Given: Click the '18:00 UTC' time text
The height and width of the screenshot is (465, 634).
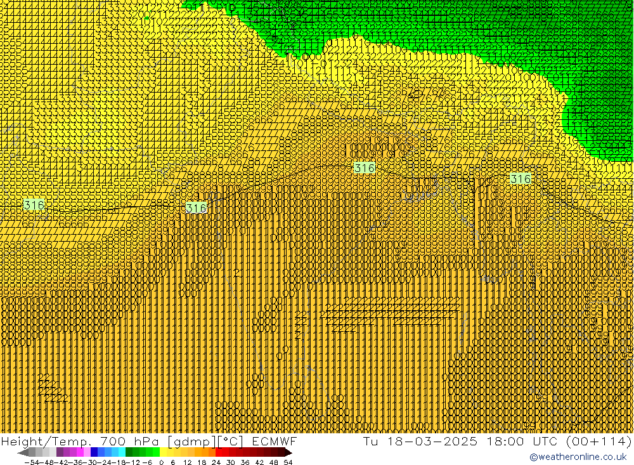Looking at the screenshot, I should (x=522, y=441).
